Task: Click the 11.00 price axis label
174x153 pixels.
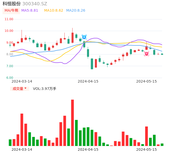Action: click(9, 19)
